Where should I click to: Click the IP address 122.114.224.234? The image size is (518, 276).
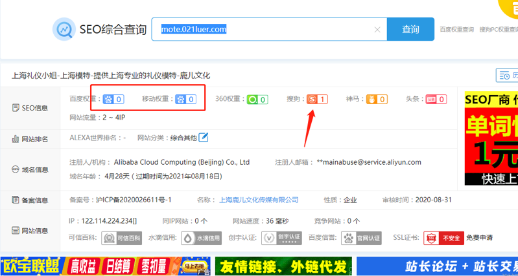pos(108,221)
